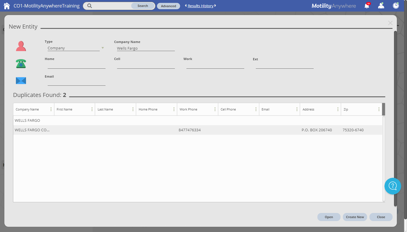Go forward in Results History arrow

pos(215,6)
